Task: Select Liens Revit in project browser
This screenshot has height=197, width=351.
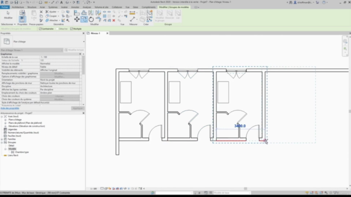Action: (13, 155)
